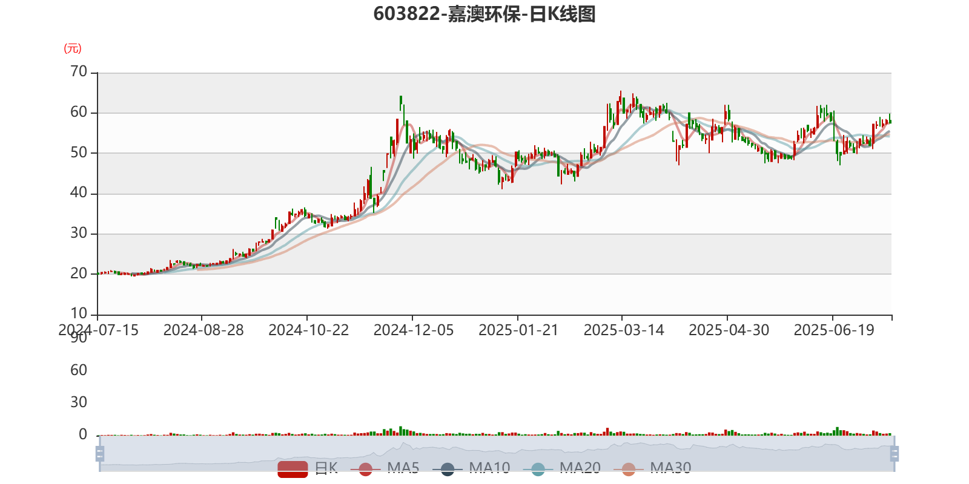Click the tallest volume bar near December 2024
The image size is (969, 484).
pyautogui.click(x=400, y=431)
